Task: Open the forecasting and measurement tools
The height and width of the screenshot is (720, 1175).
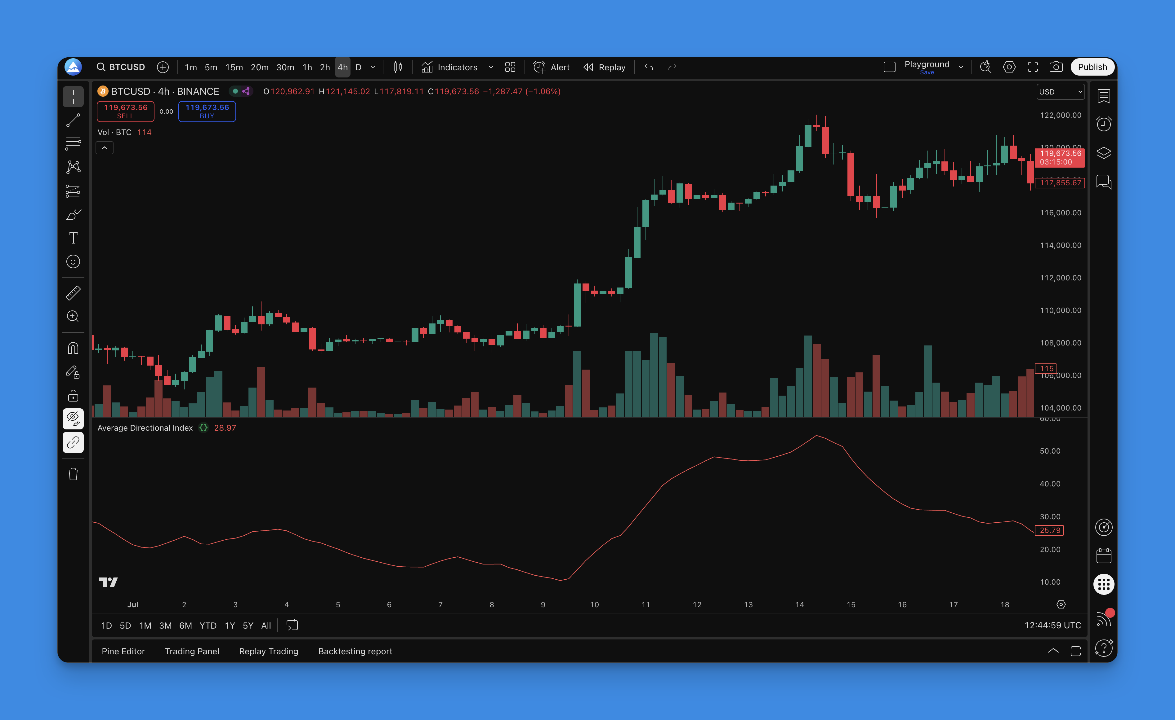Action: [x=73, y=191]
